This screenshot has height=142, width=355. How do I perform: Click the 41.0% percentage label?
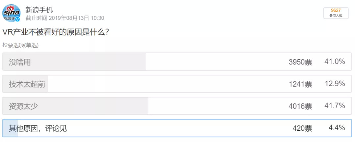(335, 61)
